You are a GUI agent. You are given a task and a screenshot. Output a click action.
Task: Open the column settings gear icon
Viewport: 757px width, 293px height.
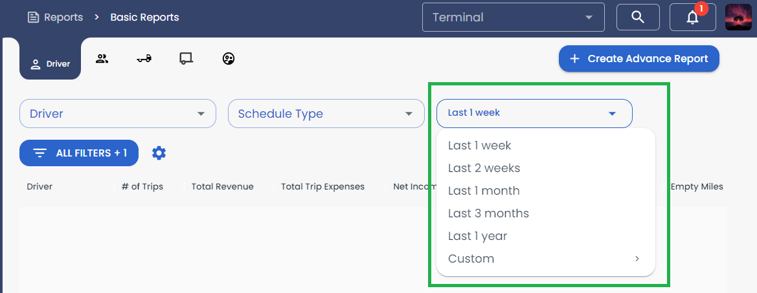click(159, 153)
